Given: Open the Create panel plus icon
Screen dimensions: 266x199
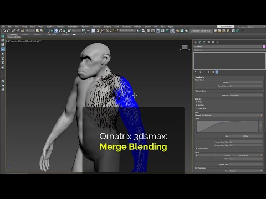Looking at the screenshot, I should pyautogui.click(x=196, y=42).
